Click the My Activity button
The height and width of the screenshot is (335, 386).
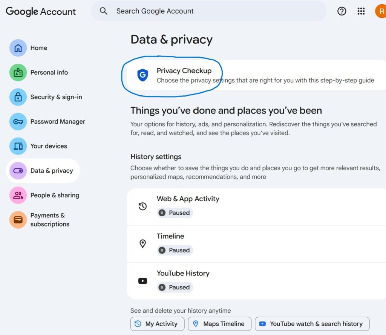click(157, 324)
